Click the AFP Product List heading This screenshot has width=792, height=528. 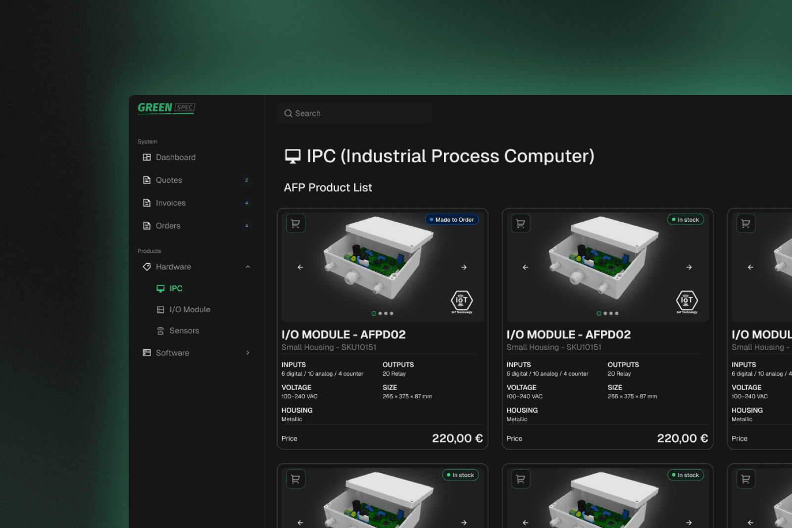328,188
